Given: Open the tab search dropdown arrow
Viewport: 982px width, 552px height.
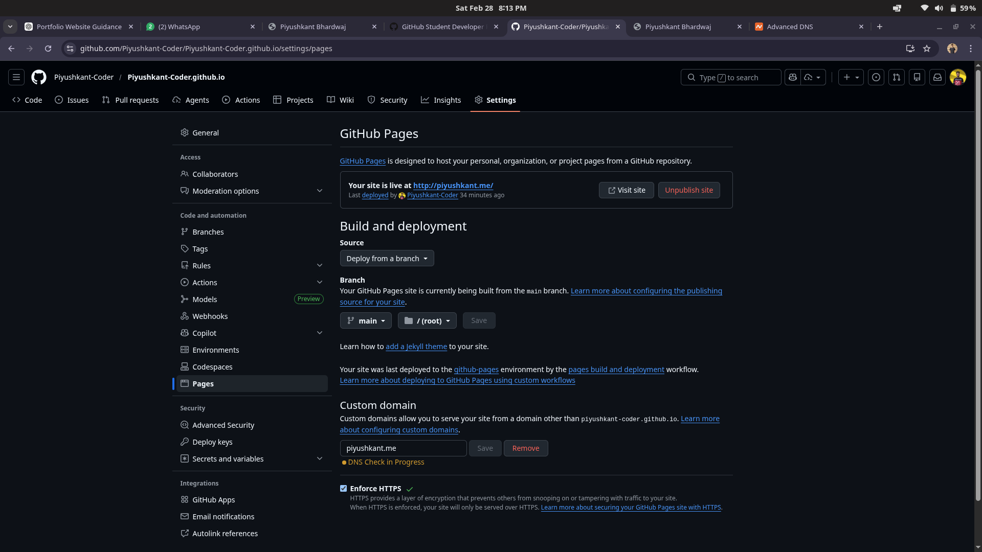Looking at the screenshot, I should [10, 27].
